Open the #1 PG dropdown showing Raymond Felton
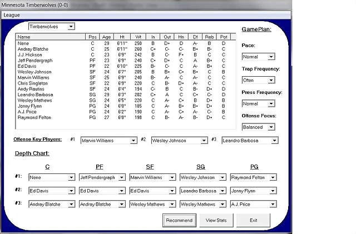Screen dimensions: 356x234 (x=254, y=177)
